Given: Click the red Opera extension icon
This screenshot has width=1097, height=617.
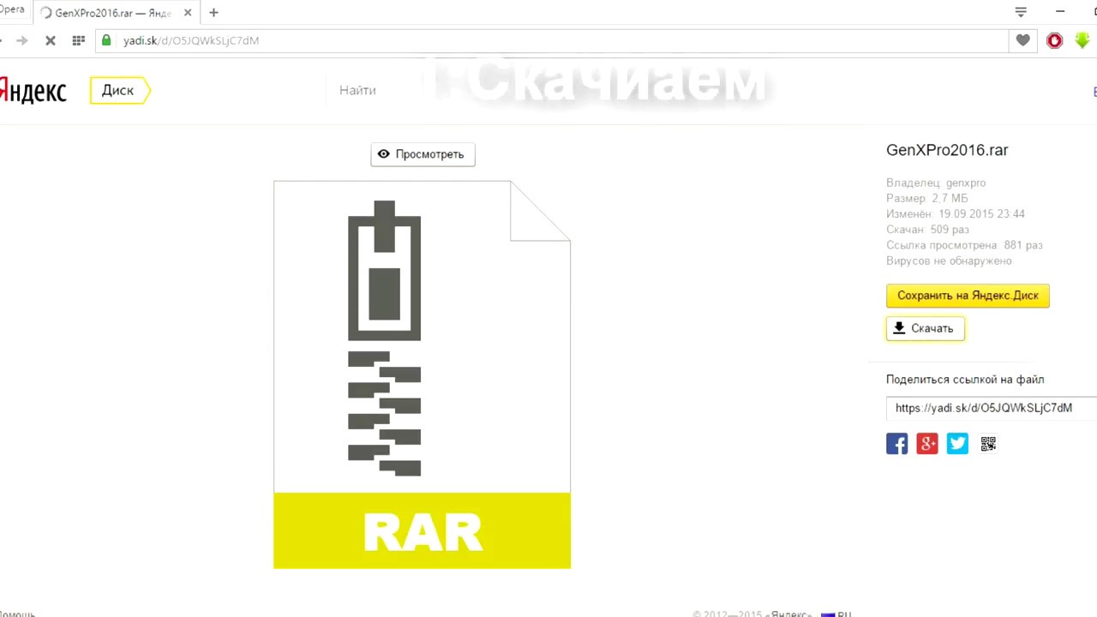Looking at the screenshot, I should coord(1055,40).
